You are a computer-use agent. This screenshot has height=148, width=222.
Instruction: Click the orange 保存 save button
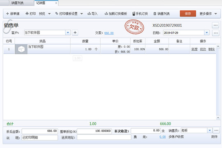188,14
